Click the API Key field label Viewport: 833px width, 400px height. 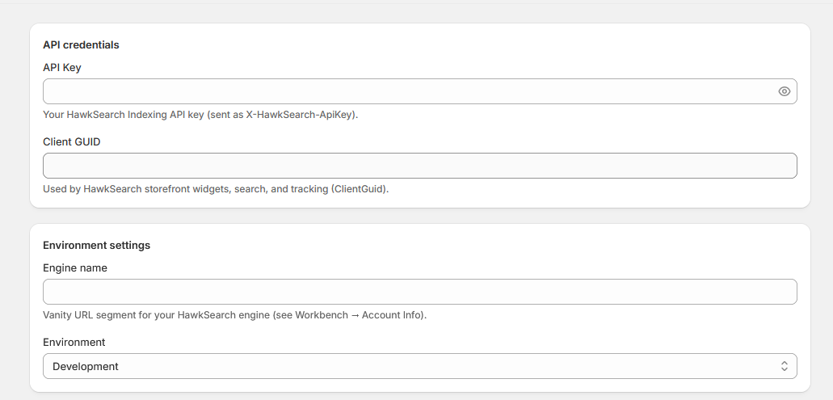(62, 67)
